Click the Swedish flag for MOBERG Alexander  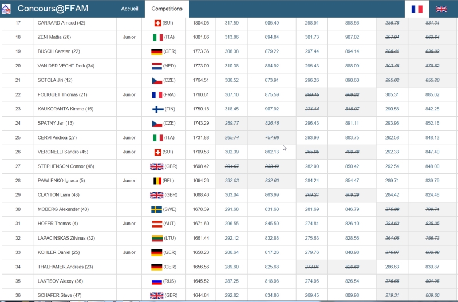[156, 209]
